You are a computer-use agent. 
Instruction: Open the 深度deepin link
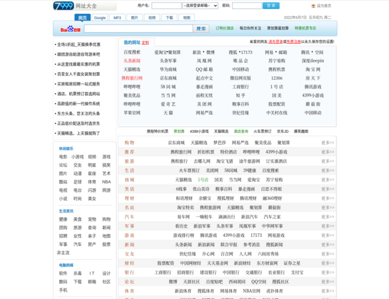313,61
